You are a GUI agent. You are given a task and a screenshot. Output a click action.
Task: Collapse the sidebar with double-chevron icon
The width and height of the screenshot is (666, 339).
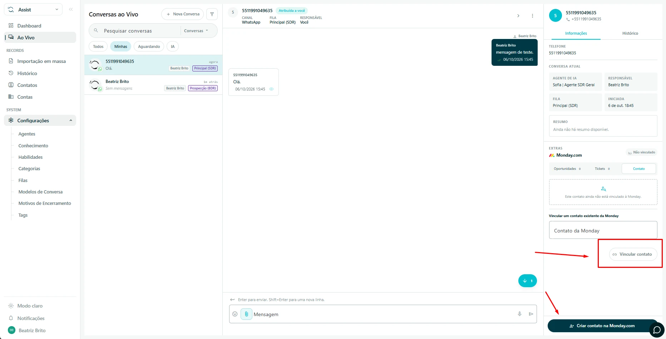tap(71, 10)
